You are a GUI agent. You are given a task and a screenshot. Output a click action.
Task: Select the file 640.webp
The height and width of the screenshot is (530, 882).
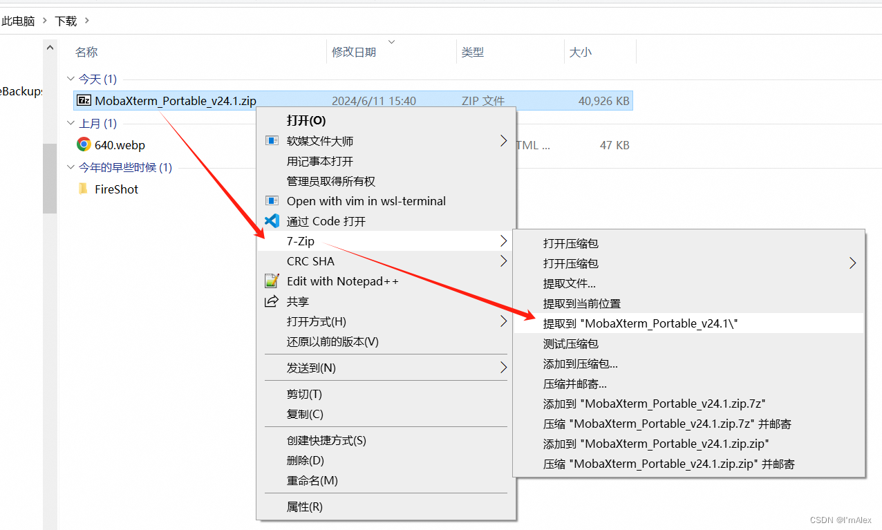coord(120,145)
